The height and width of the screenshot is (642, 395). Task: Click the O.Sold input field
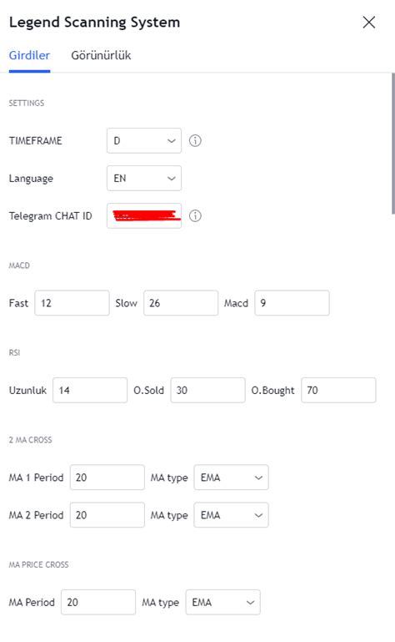point(207,390)
